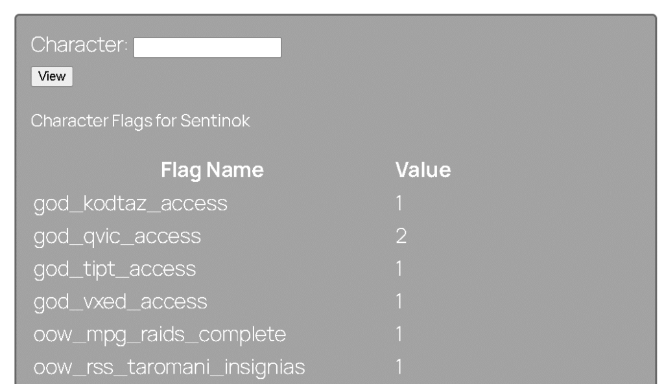Select the god_vxed_access flag name
This screenshot has width=664, height=384.
click(120, 302)
